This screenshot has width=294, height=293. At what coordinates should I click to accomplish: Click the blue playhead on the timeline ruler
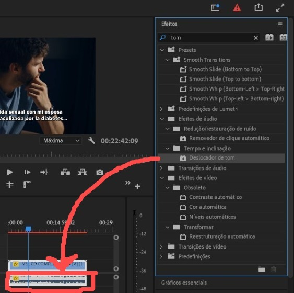[x=28, y=229]
